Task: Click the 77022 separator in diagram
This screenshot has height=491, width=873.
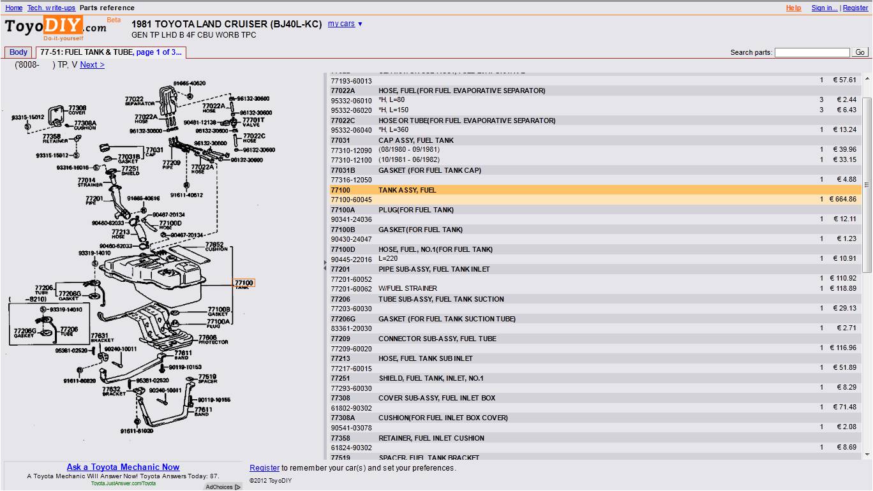Action: click(168, 101)
